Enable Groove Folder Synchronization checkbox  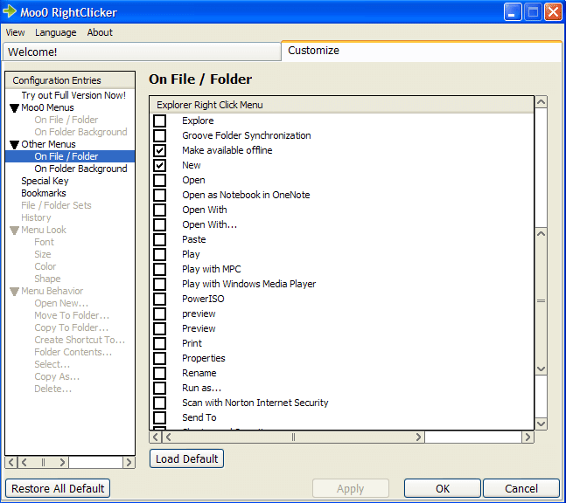tap(160, 135)
